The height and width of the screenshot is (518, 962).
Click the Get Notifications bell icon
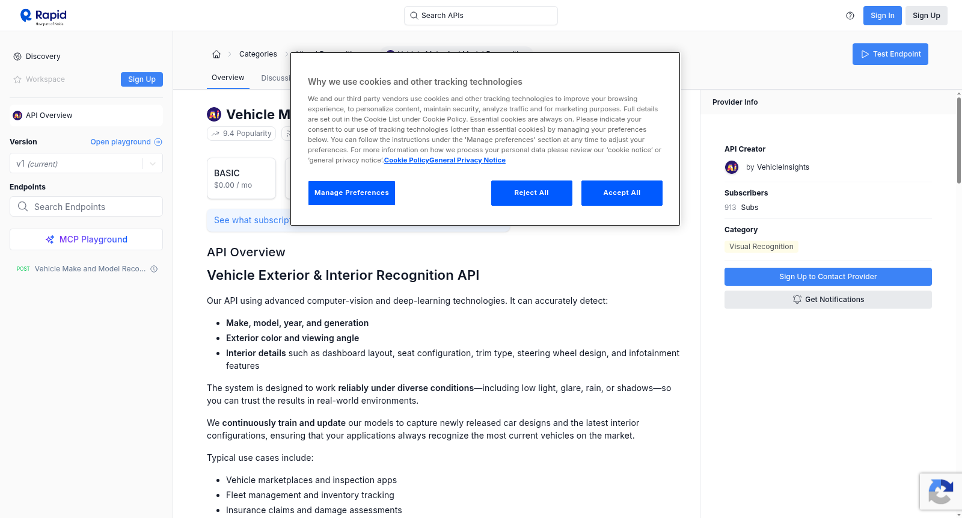(797, 300)
